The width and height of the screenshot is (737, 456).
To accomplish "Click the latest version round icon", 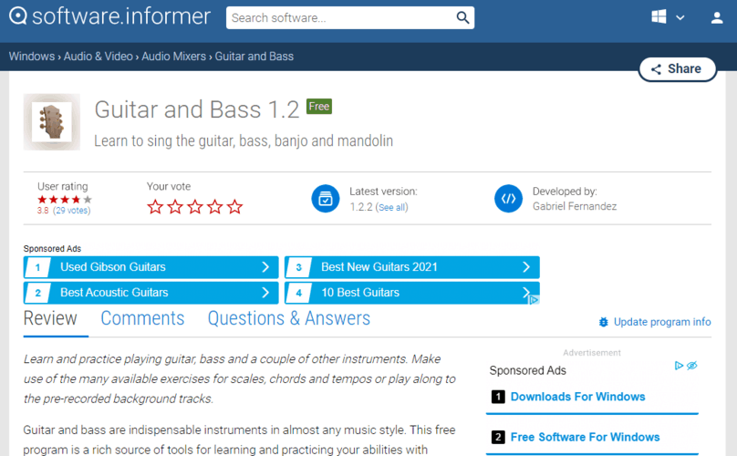I will click(x=326, y=199).
